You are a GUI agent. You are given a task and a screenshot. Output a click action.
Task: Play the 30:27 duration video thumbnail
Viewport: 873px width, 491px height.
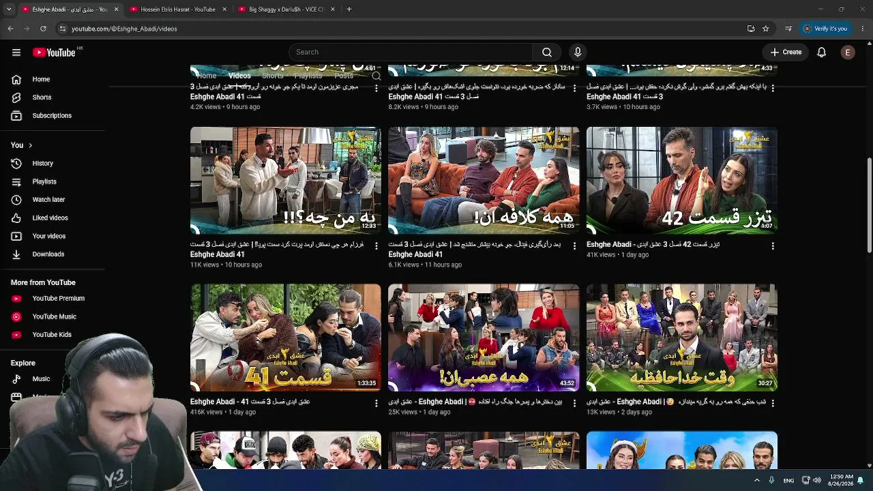[x=682, y=338]
